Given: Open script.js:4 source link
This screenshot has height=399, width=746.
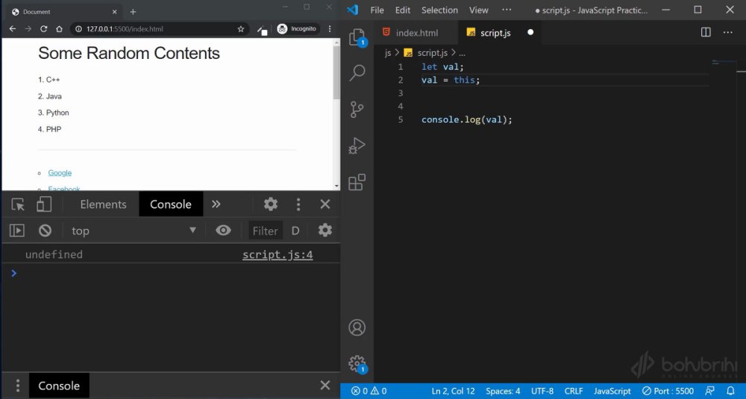Looking at the screenshot, I should 278,255.
